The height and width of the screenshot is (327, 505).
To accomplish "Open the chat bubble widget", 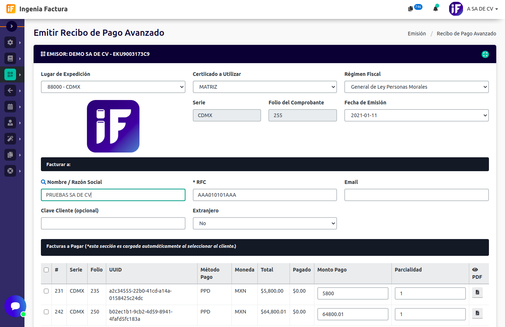I will point(15,306).
